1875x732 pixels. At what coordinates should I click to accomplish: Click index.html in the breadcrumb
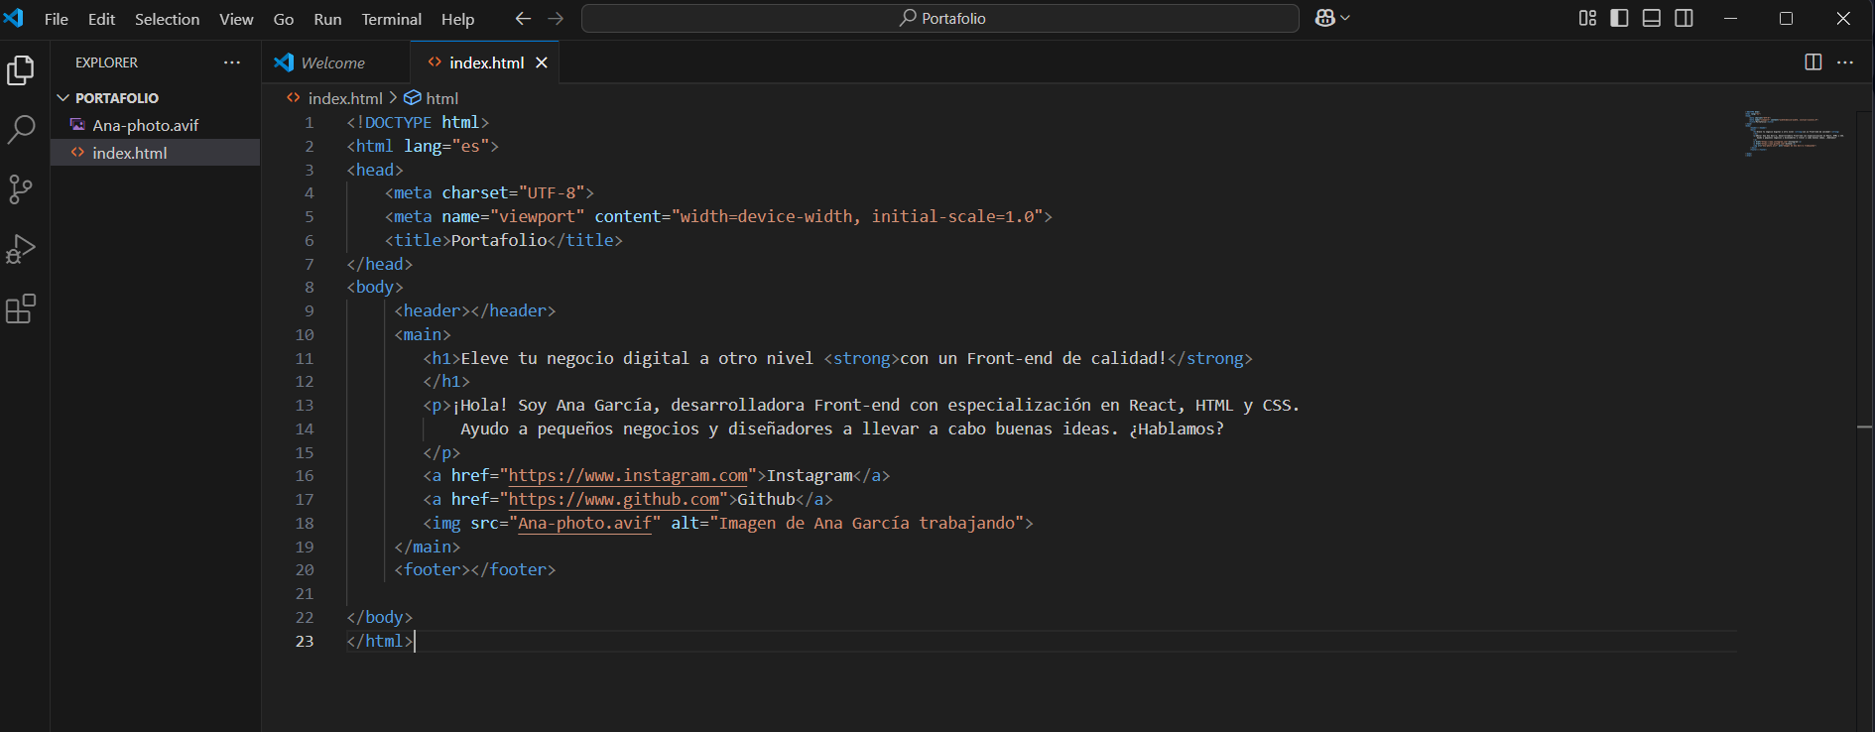pos(344,98)
